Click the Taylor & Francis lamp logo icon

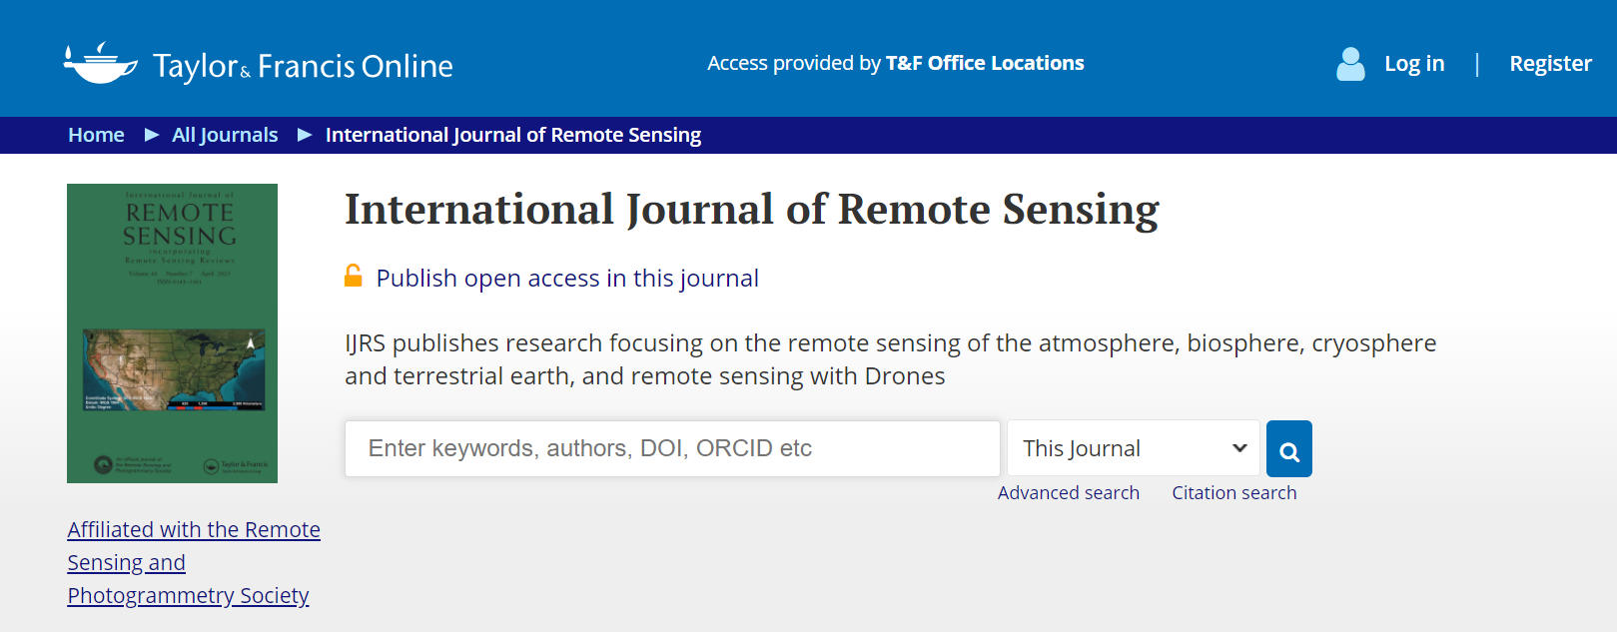tap(100, 64)
